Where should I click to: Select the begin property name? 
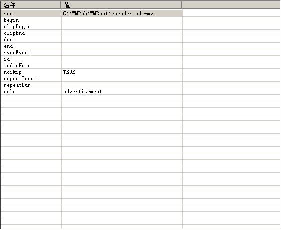[x=11, y=20]
